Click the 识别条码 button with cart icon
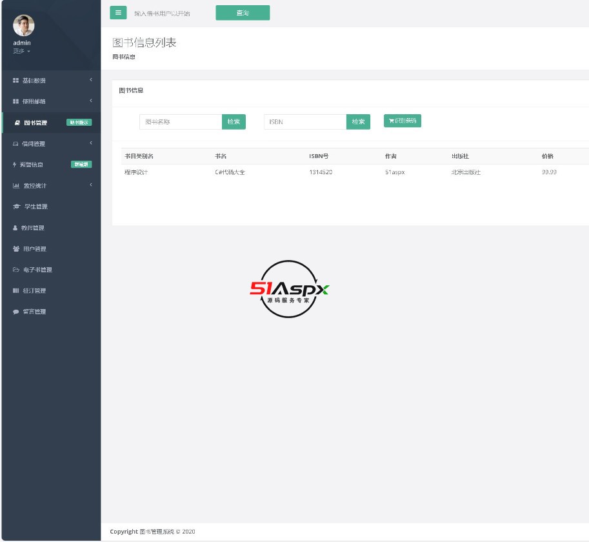Viewport: 589px width, 542px height. pyautogui.click(x=403, y=121)
